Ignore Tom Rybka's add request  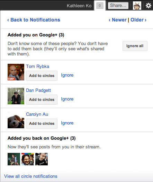pos(67,75)
